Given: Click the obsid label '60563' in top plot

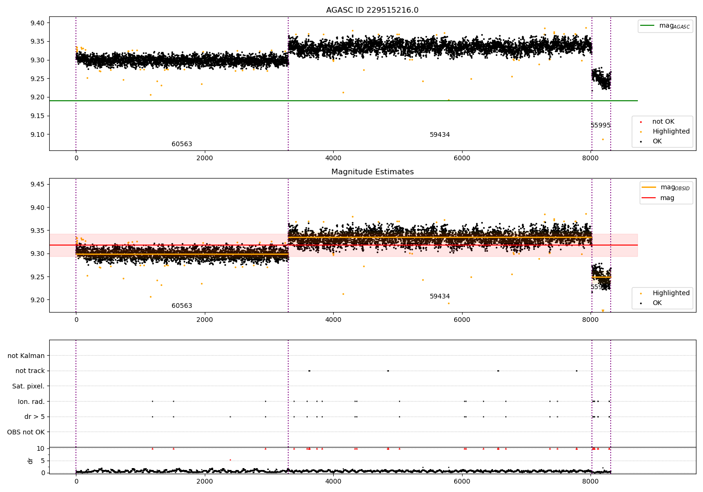Looking at the screenshot, I should 182,144.
